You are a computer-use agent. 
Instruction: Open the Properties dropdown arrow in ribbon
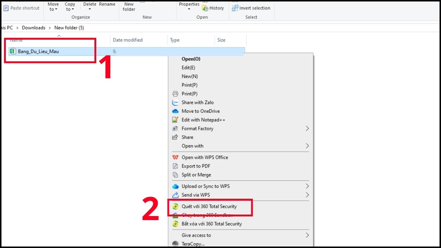(189, 9)
